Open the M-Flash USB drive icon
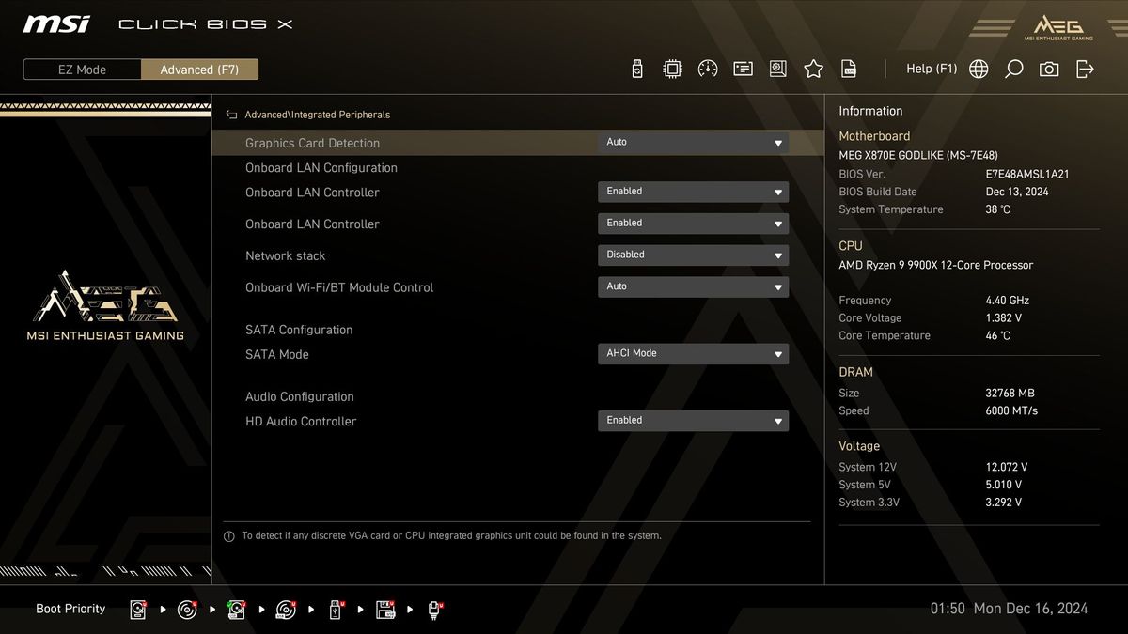This screenshot has width=1128, height=634. (x=637, y=69)
